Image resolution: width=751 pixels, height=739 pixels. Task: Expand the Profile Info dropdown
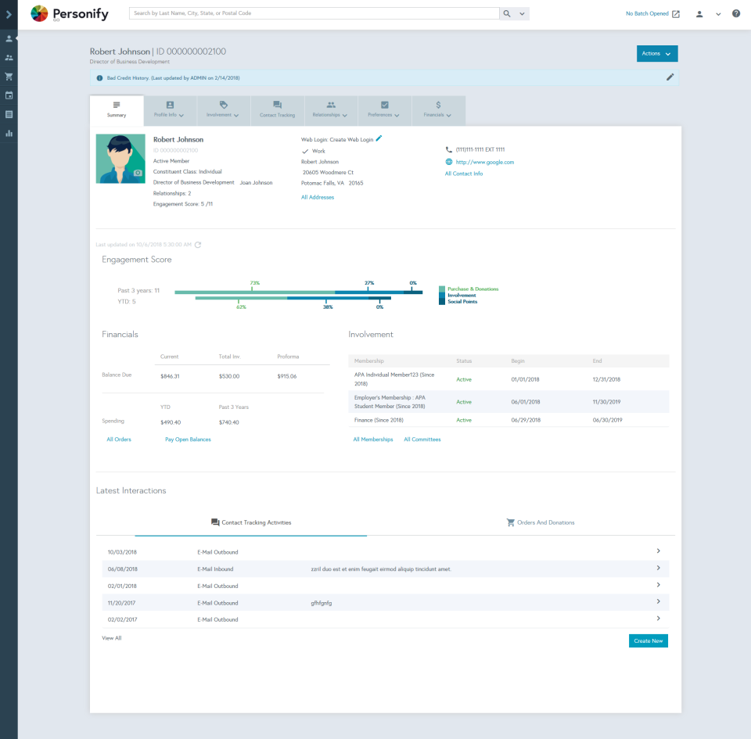tap(169, 110)
